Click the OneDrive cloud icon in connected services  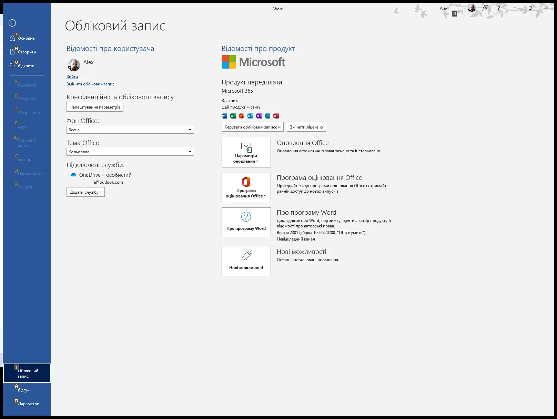[73, 175]
